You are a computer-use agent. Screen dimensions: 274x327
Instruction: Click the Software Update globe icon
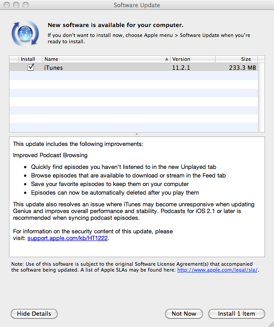(25, 33)
